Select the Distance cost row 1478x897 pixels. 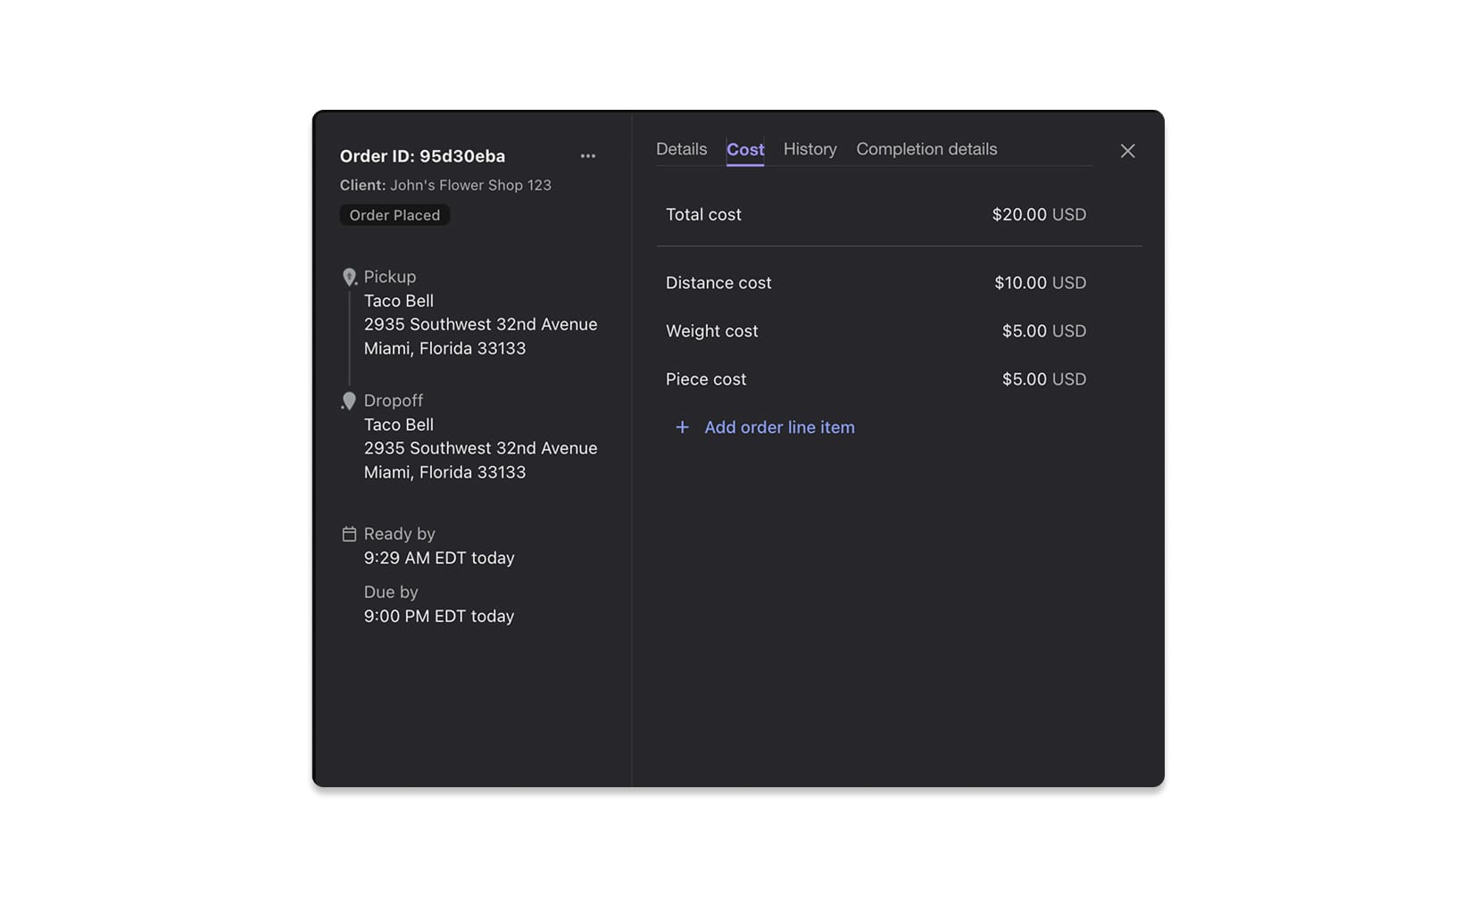[x=875, y=283]
